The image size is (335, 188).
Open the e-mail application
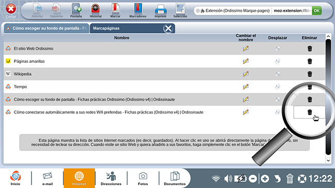(47, 178)
